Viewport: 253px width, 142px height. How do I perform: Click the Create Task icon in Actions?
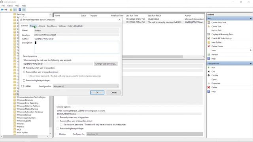tap(209, 26)
